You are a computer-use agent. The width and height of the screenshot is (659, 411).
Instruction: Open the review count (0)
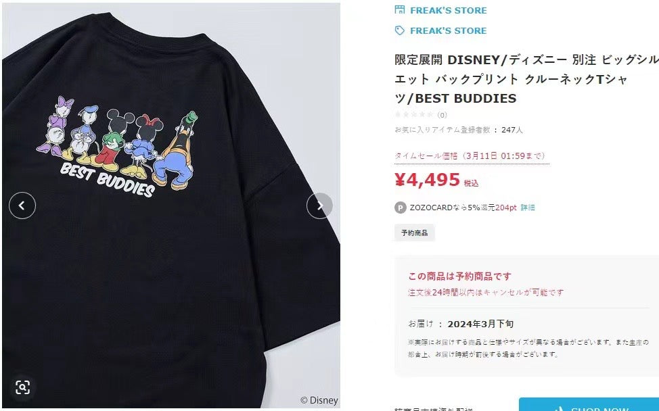point(442,115)
